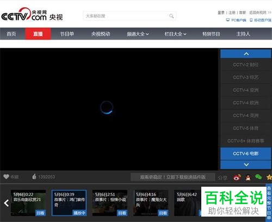Open 音乐电影欣赏21 program thumbnail

tap(28, 203)
